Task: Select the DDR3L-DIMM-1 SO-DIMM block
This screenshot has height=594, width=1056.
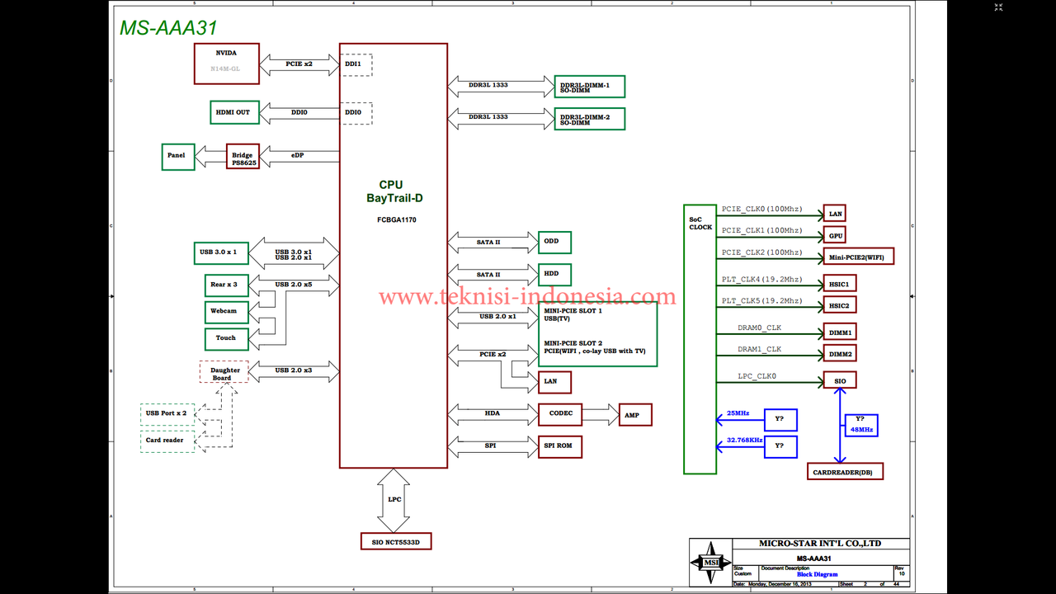Action: click(x=589, y=87)
